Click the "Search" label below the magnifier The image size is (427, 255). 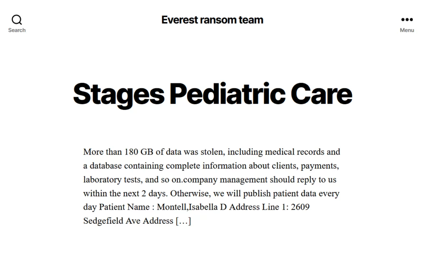(17, 30)
